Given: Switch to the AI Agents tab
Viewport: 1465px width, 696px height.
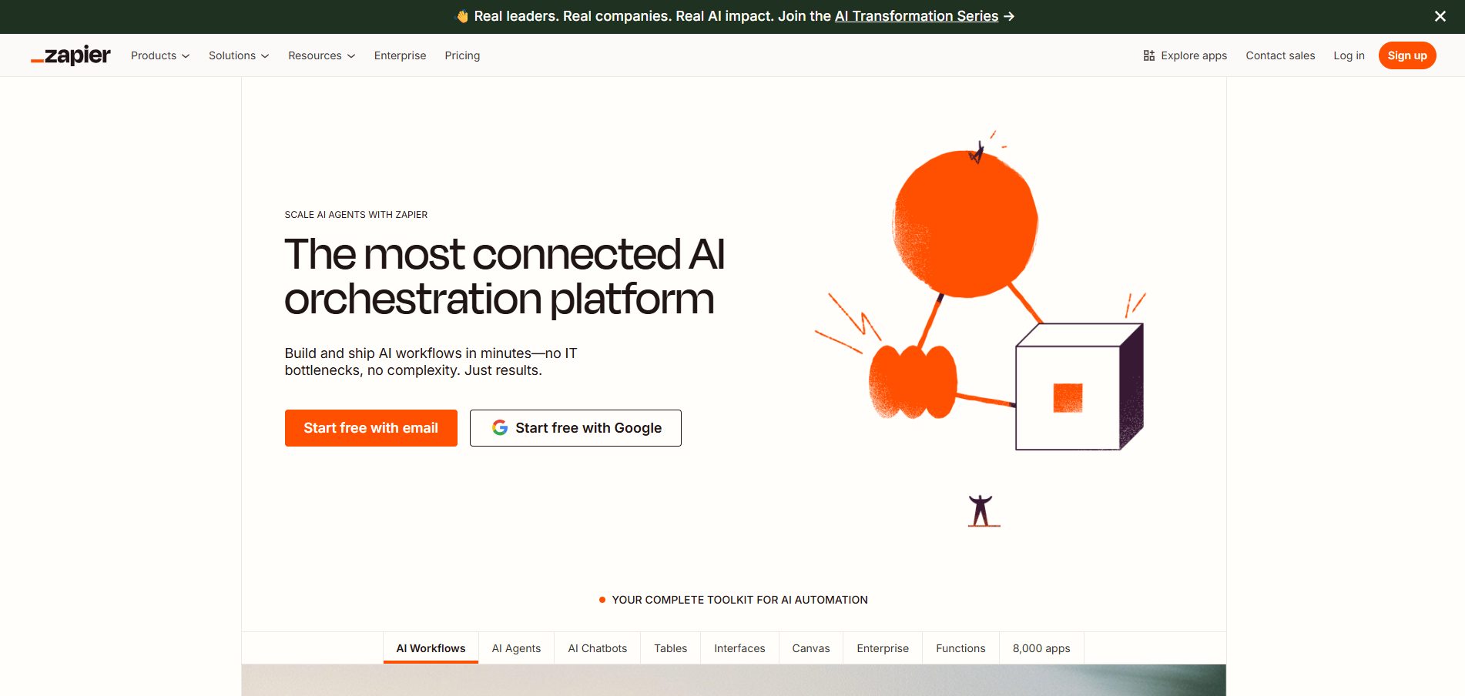Looking at the screenshot, I should [x=516, y=647].
